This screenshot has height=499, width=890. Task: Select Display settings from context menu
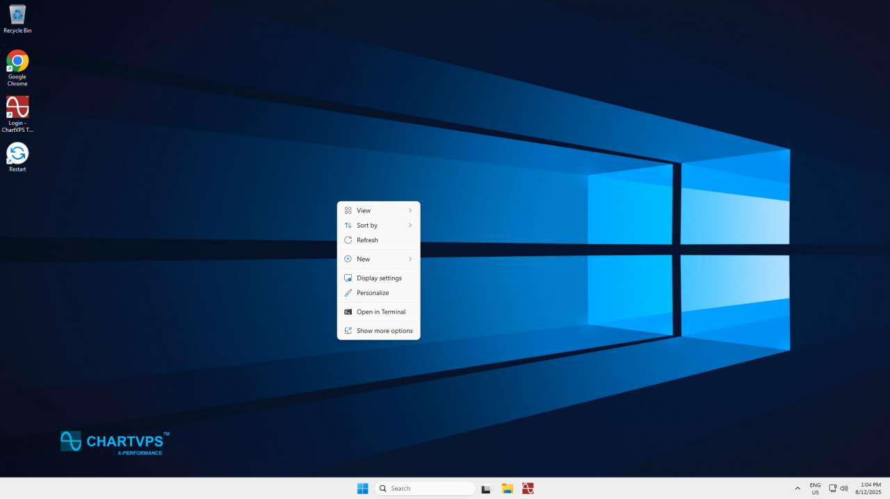pos(379,278)
